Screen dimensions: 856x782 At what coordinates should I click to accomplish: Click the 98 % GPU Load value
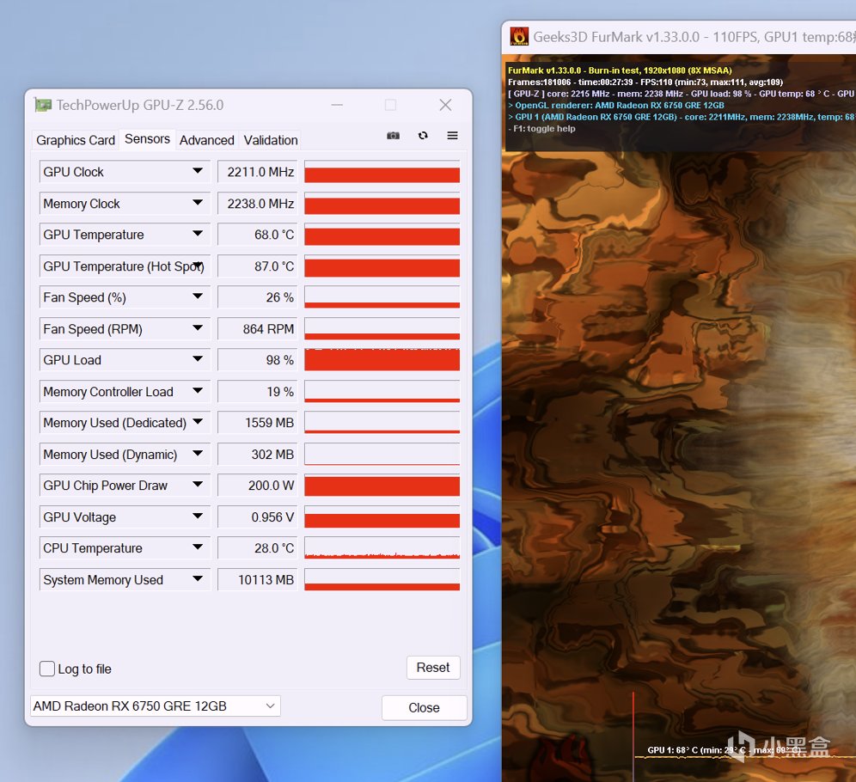pyautogui.click(x=258, y=360)
